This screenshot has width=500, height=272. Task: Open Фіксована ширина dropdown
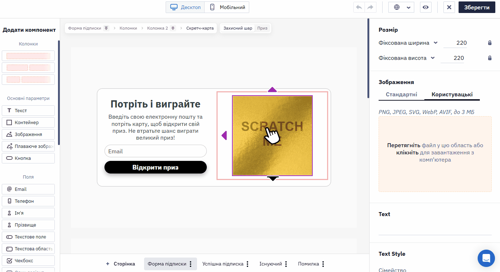[x=408, y=43]
